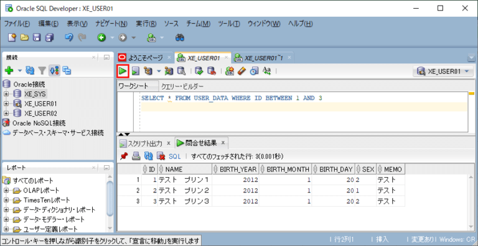
Task: Click the green Back navigation arrow
Action: [x=101, y=38]
